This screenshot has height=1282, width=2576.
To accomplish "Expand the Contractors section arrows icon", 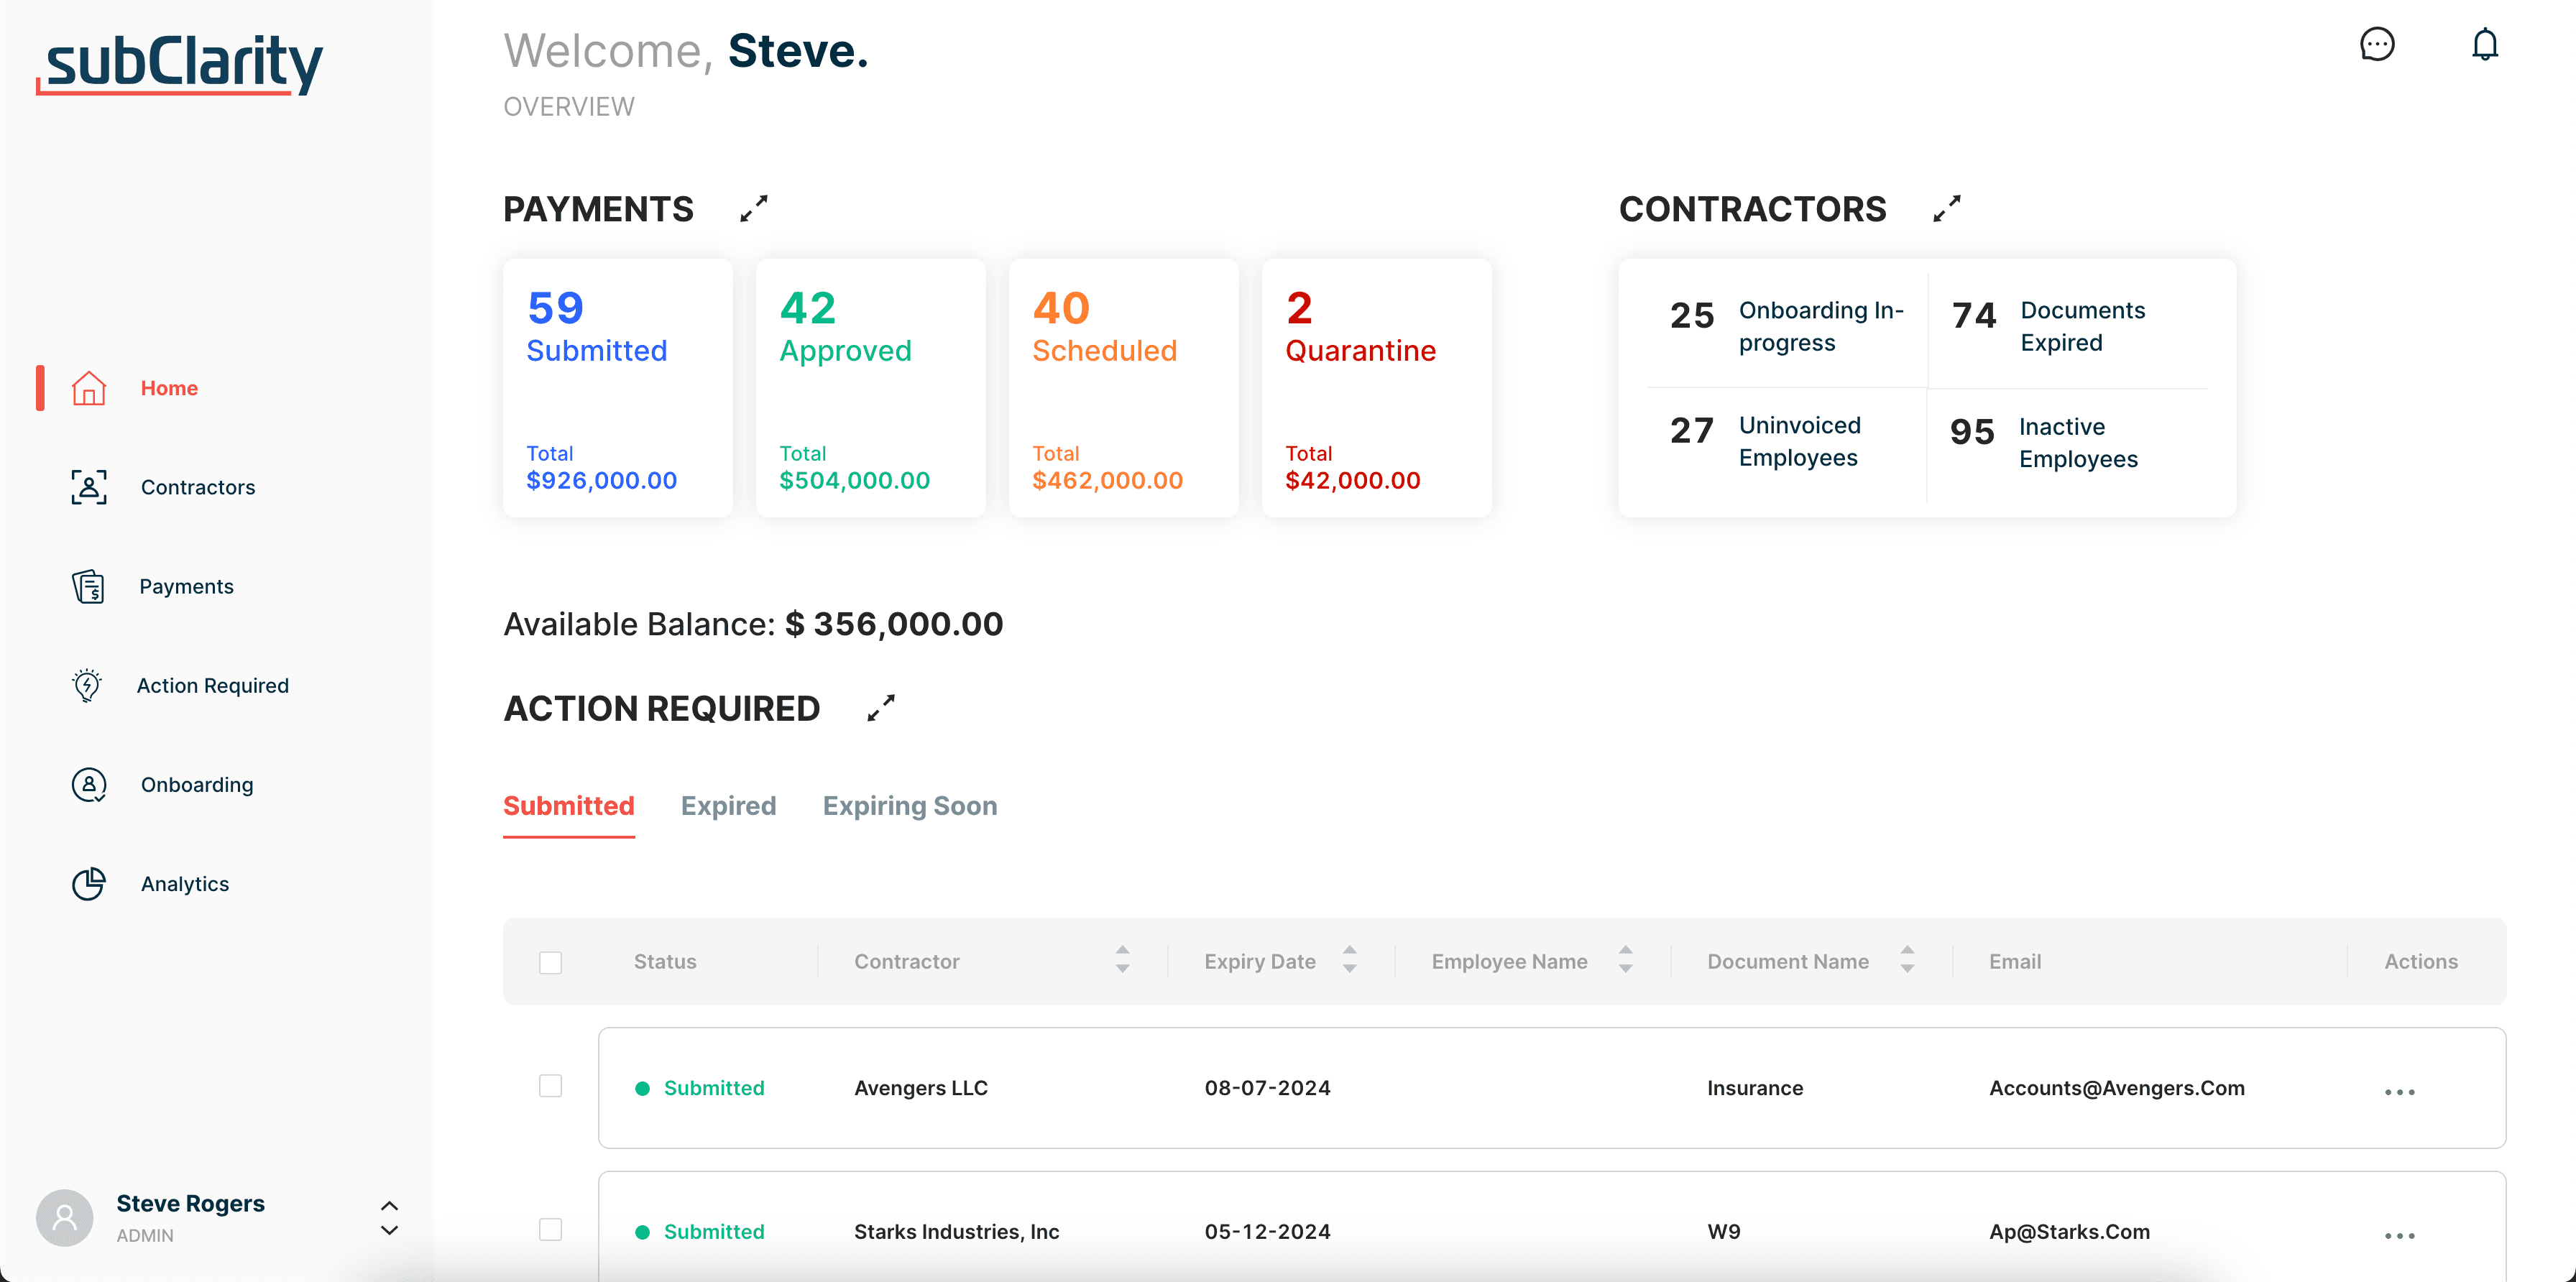I will [1946, 208].
